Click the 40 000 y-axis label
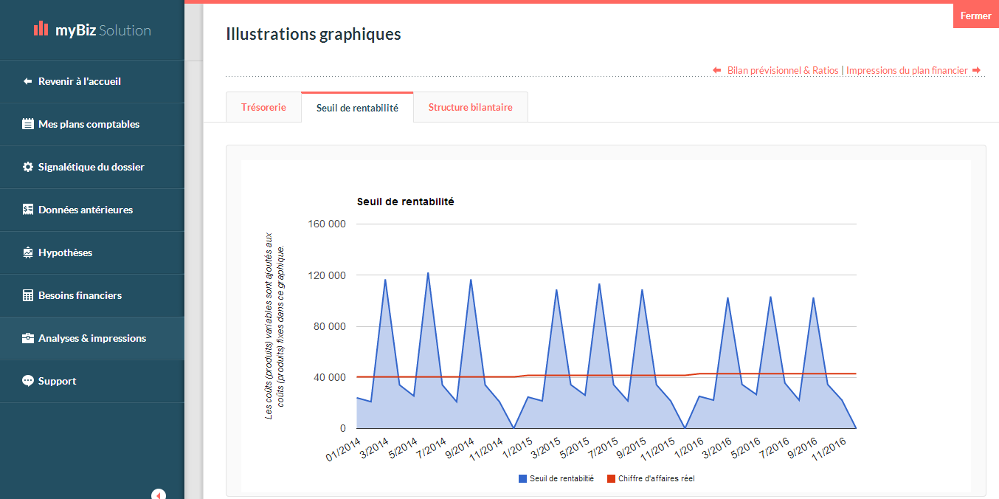This screenshot has height=499, width=999. (x=328, y=377)
